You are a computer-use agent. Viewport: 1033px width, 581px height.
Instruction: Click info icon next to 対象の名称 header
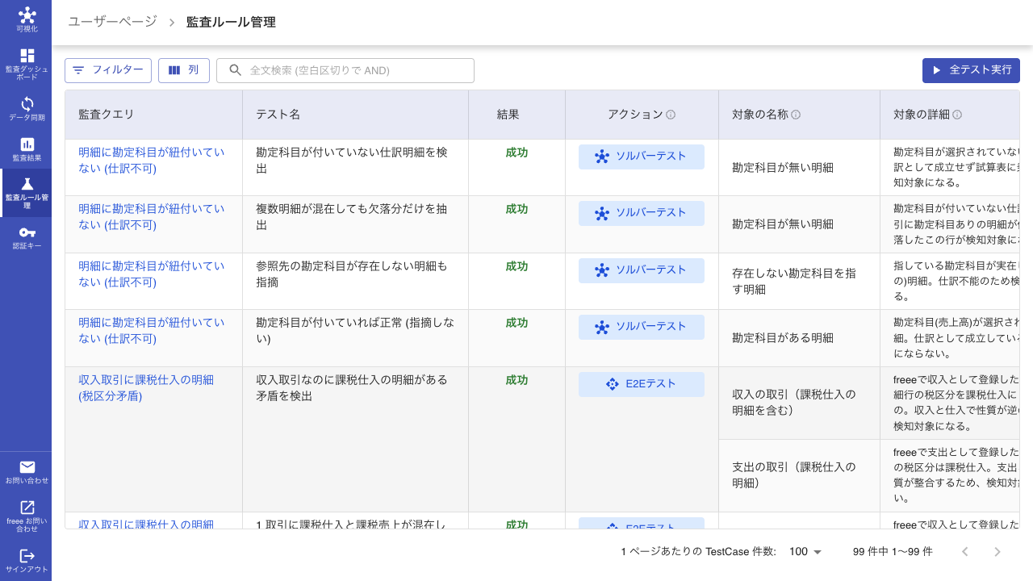(796, 115)
